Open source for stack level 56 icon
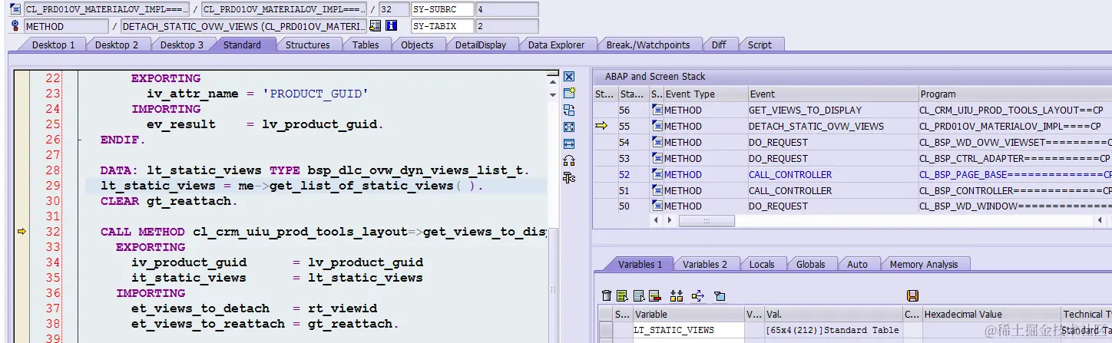This screenshot has height=343, width=1112. point(657,110)
